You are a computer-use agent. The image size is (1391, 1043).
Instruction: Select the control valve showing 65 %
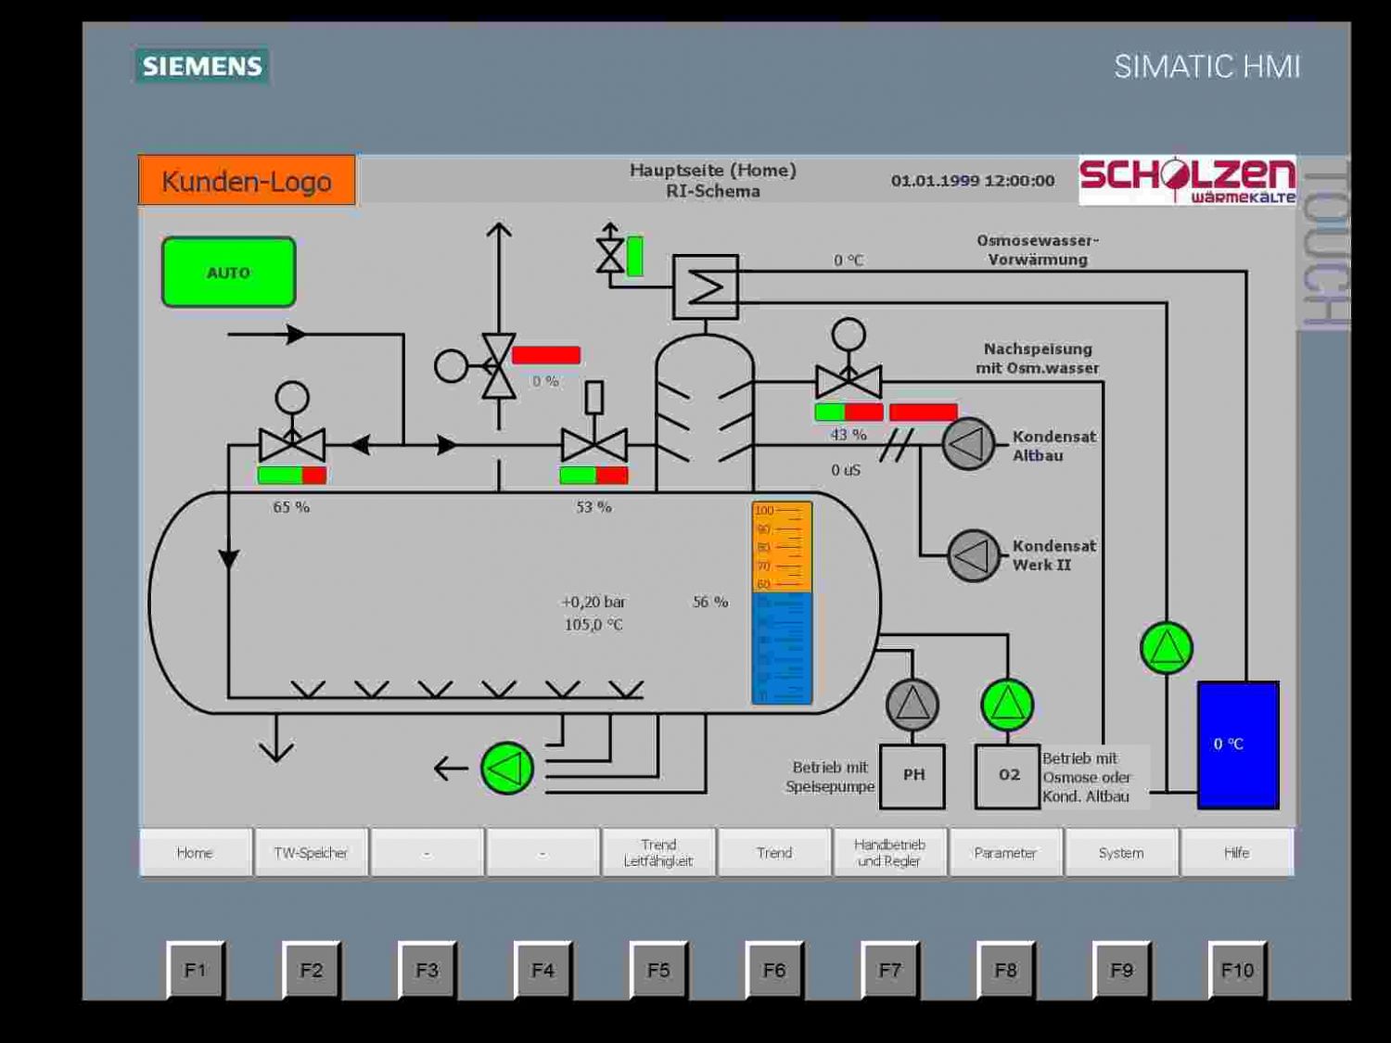(x=292, y=444)
